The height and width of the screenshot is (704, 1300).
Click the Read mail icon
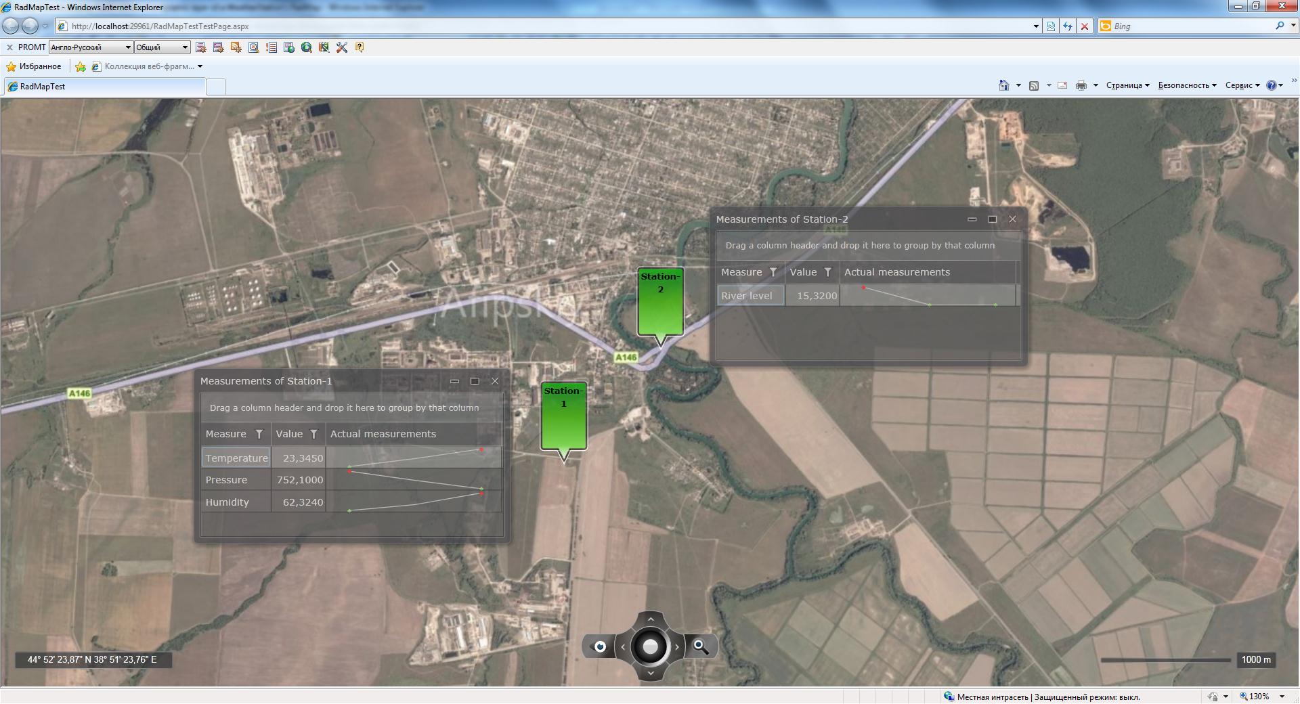coord(1062,85)
